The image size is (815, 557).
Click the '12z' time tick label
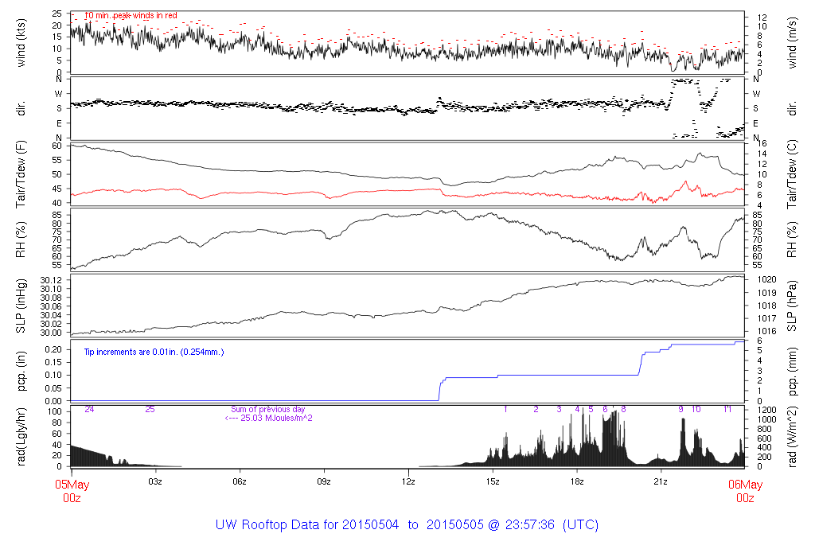point(408,481)
